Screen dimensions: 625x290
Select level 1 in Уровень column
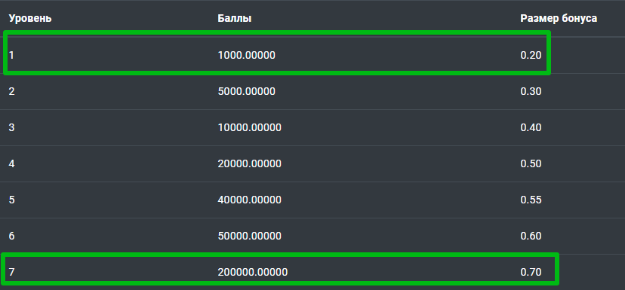11,55
